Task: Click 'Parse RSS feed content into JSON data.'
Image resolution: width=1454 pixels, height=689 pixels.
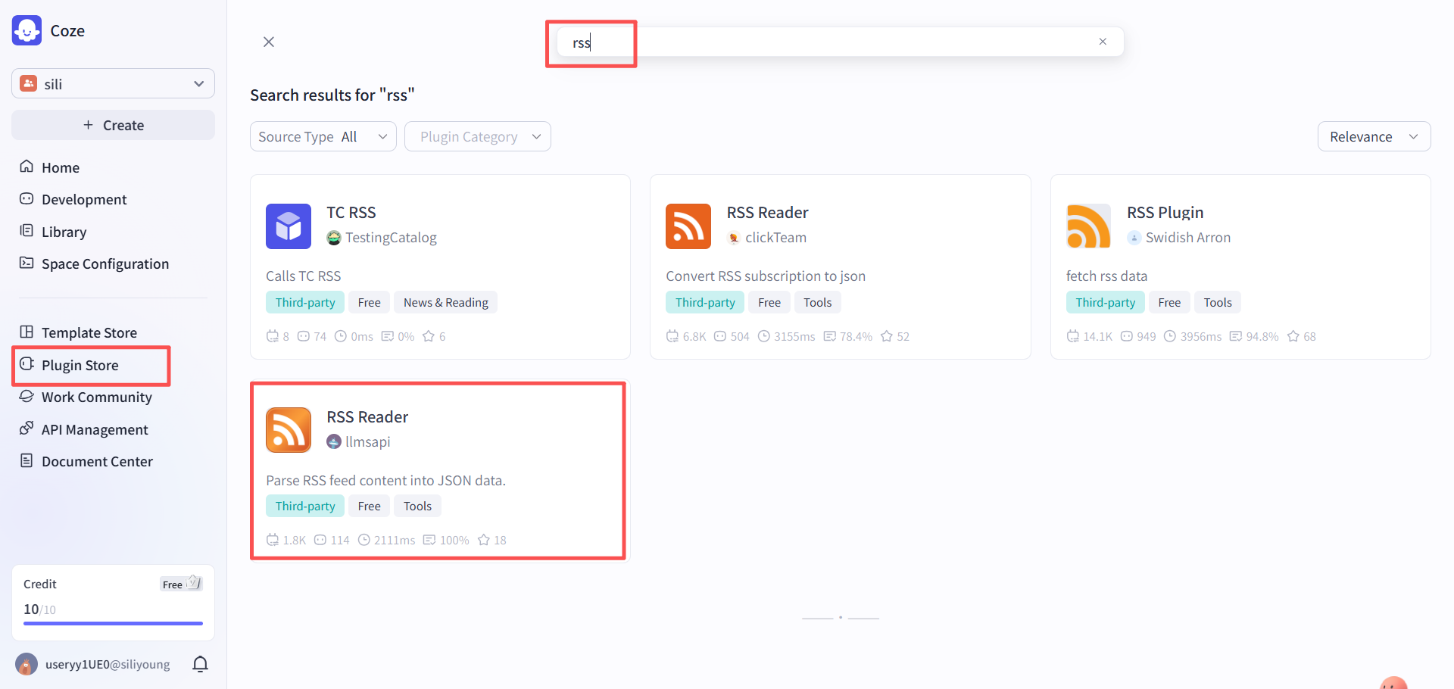Action: 385,480
